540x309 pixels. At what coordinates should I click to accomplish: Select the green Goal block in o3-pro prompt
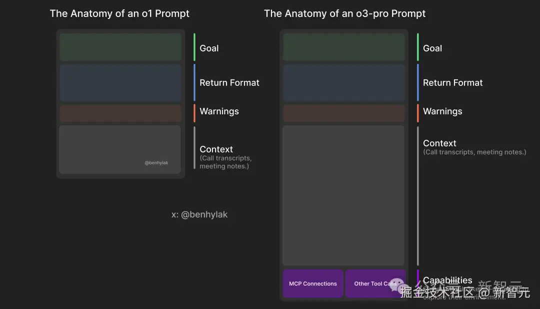click(344, 47)
